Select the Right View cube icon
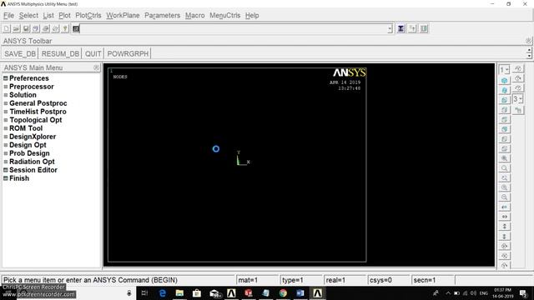Viewport: 534px width, 300px height. (x=504, y=110)
